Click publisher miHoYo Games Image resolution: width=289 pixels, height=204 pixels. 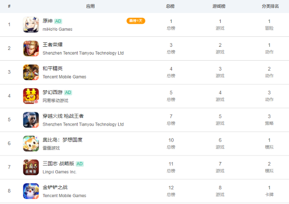click(x=58, y=29)
